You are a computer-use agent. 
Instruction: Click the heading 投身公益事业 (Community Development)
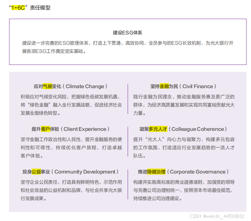point(70,172)
